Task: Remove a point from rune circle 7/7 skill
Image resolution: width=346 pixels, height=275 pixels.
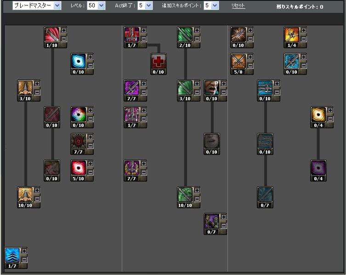Action: click(90, 146)
